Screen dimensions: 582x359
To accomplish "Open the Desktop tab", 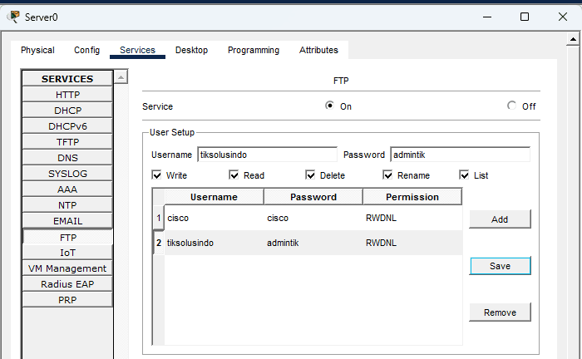I will point(191,50).
